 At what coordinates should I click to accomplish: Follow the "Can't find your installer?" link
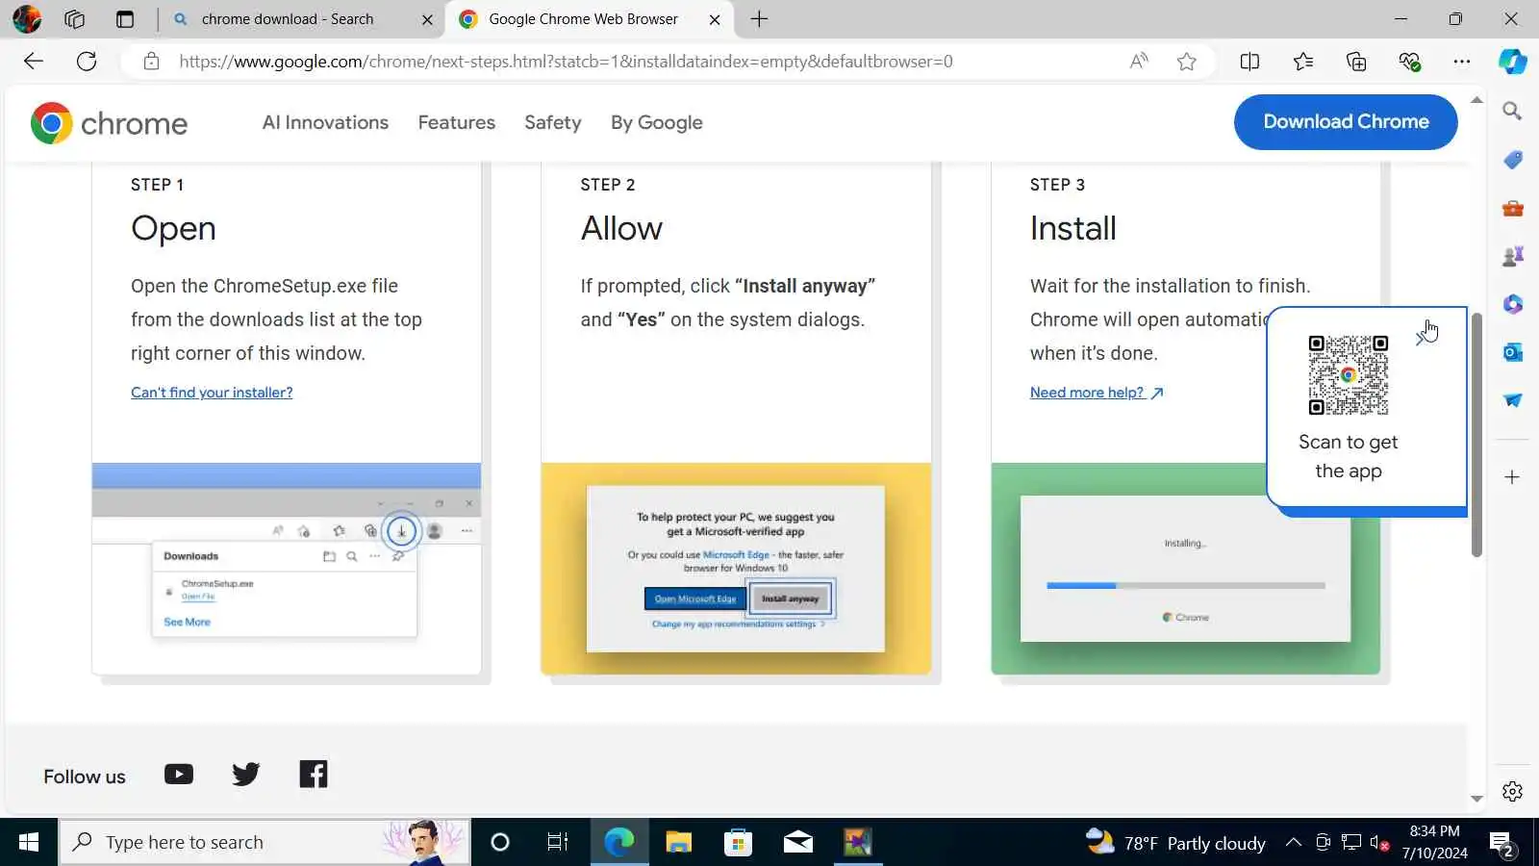click(x=212, y=393)
